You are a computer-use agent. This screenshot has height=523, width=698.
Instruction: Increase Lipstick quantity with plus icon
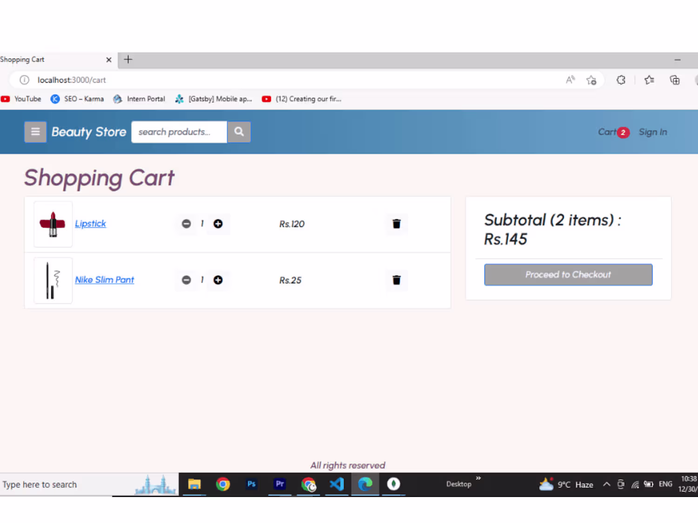point(218,224)
